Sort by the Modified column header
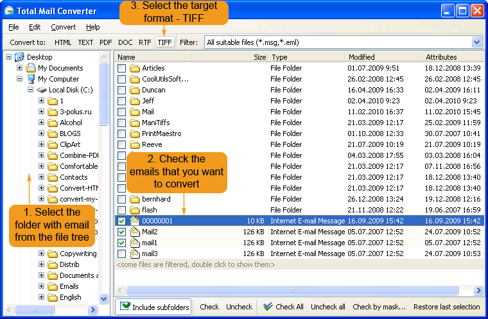 point(383,57)
